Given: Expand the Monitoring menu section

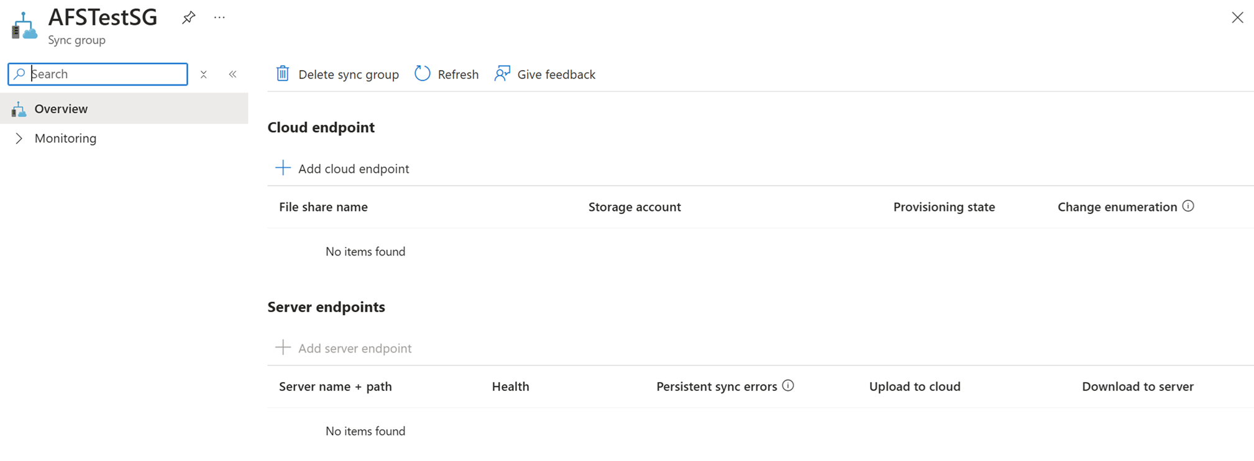Looking at the screenshot, I should 19,138.
